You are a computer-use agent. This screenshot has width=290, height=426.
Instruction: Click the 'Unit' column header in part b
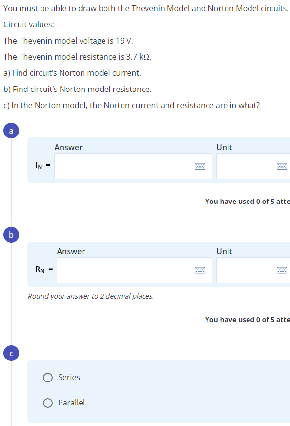coord(224,251)
